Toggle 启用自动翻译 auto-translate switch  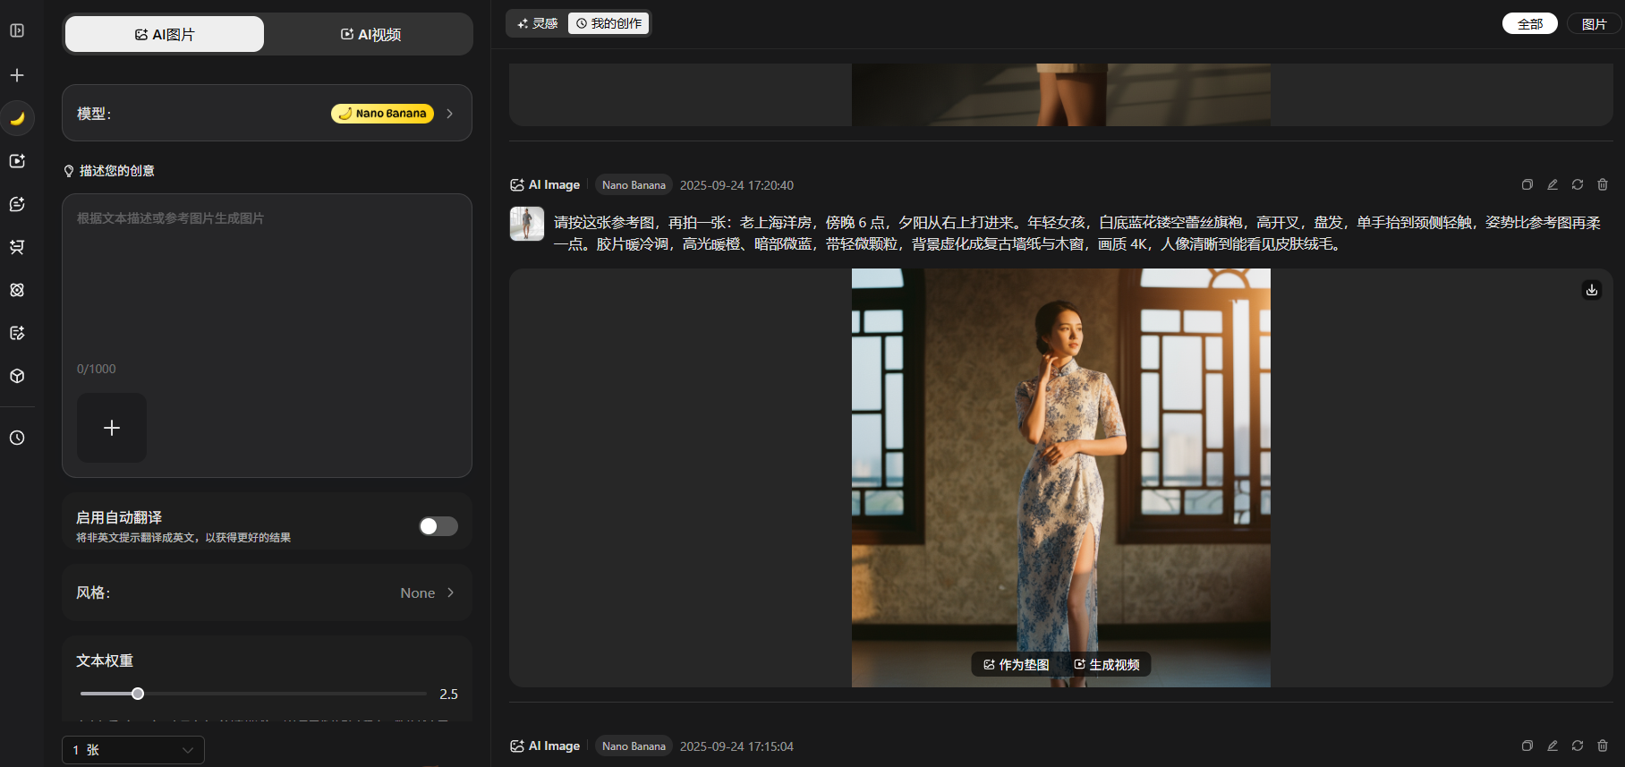[x=438, y=526]
